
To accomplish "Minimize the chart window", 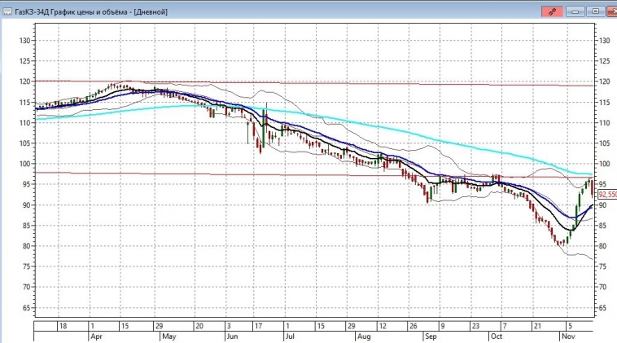I will [x=577, y=11].
